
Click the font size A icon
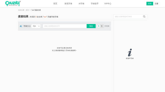(21, 26)
